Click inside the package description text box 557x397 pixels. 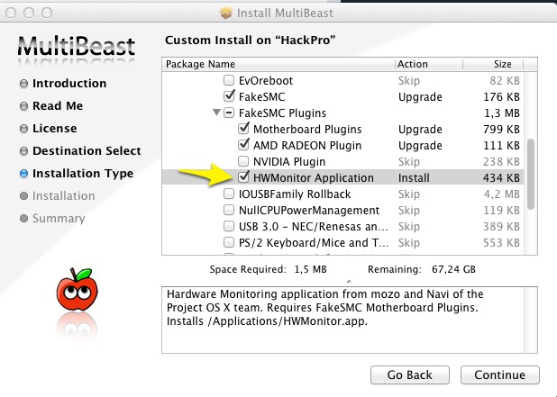[350, 320]
